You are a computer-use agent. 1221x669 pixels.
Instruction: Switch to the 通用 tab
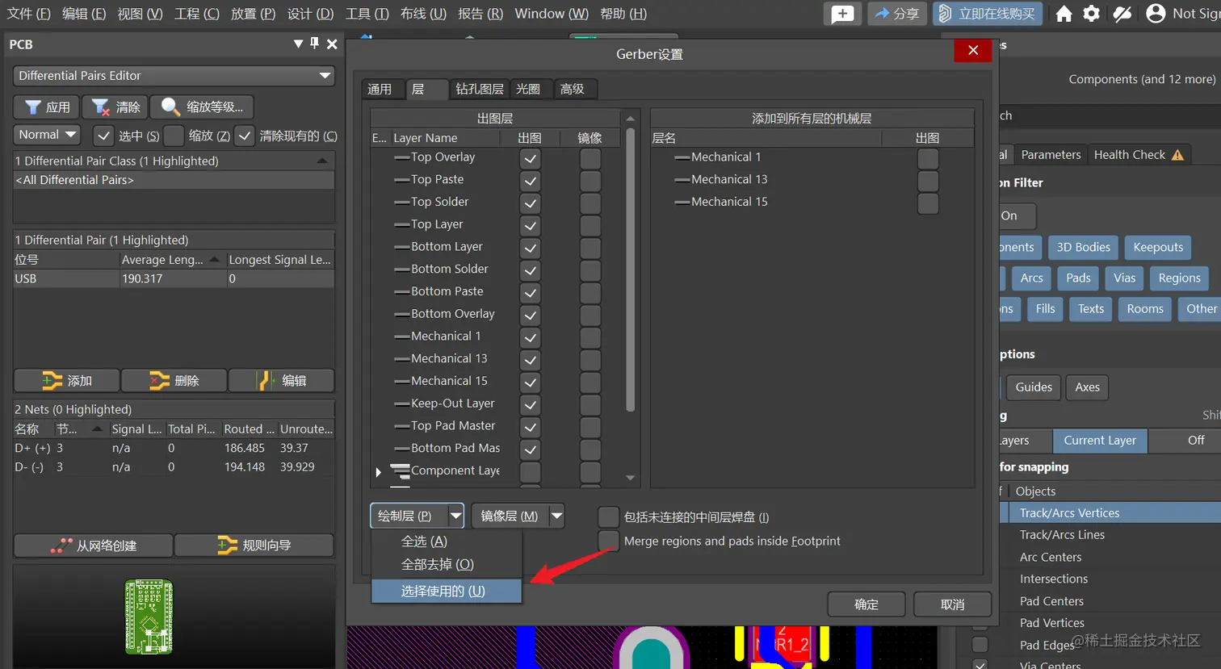380,89
